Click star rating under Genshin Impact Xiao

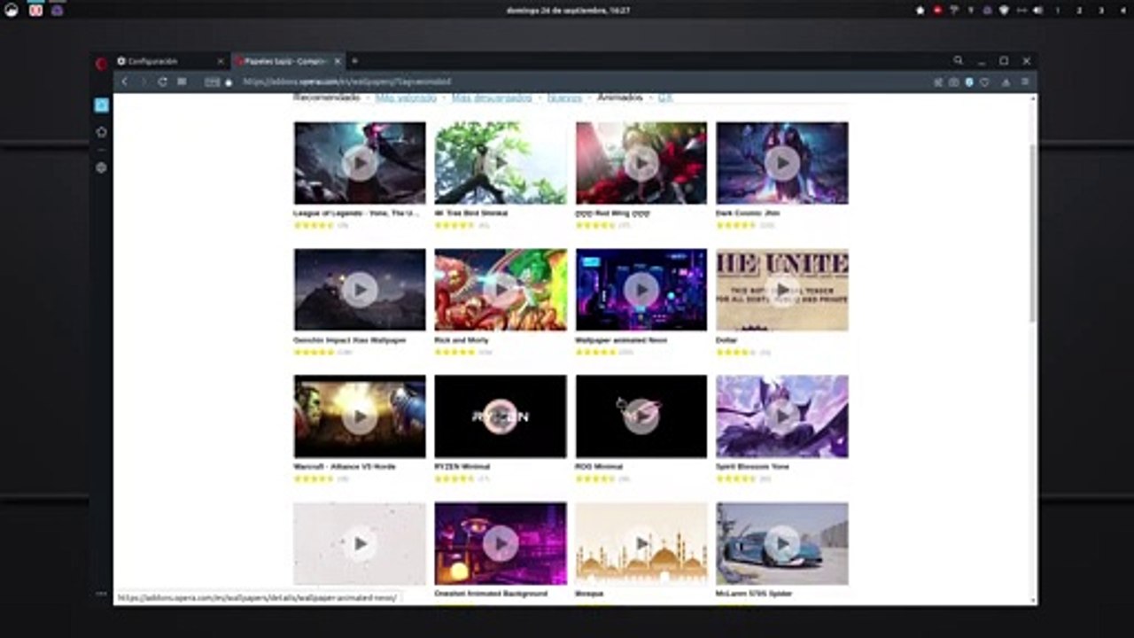click(x=314, y=352)
